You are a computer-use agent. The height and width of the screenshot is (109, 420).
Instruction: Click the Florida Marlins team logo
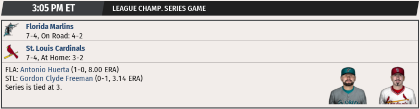pos(11,30)
